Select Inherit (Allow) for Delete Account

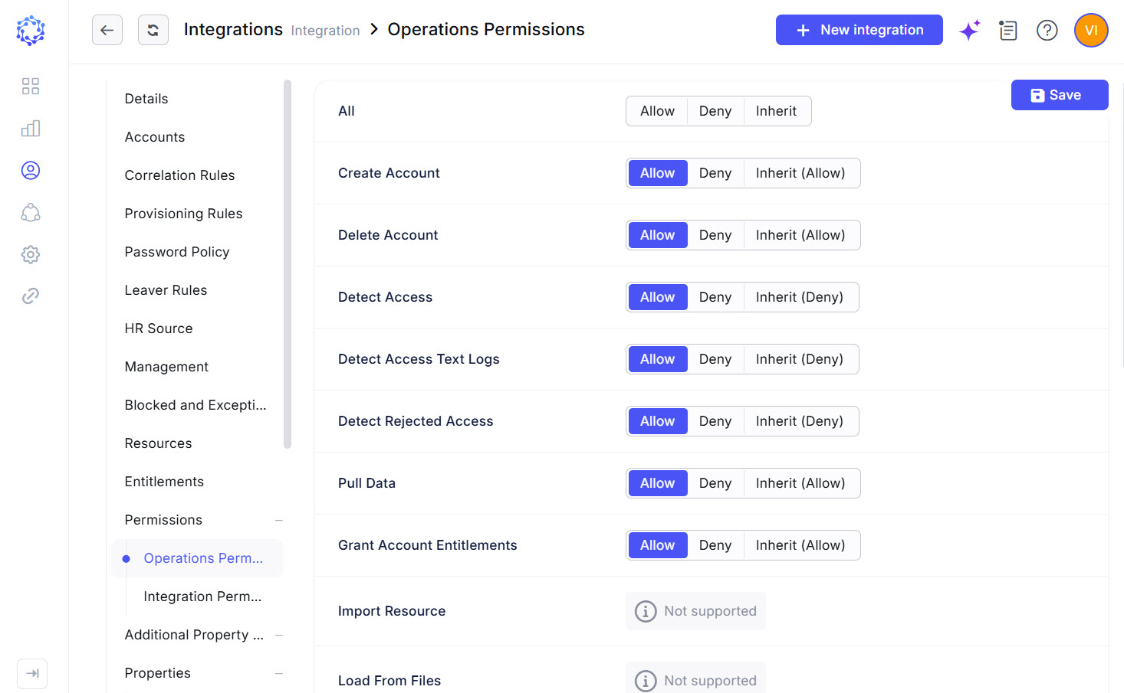800,235
